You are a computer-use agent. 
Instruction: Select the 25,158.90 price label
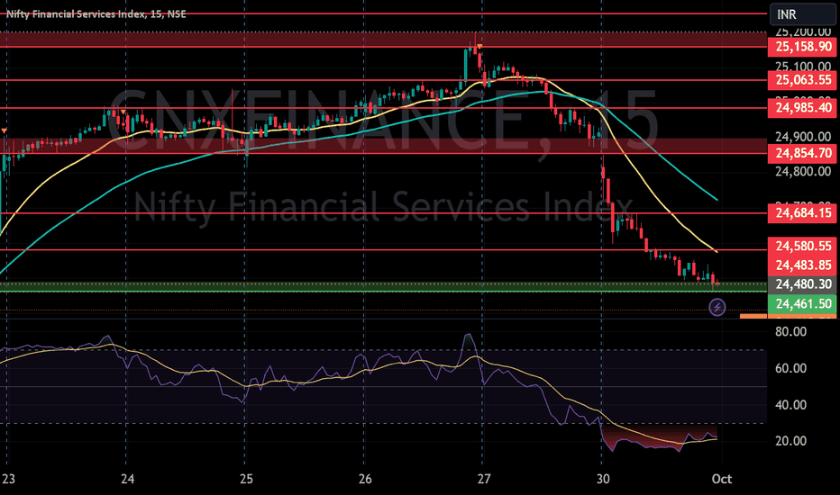(802, 47)
